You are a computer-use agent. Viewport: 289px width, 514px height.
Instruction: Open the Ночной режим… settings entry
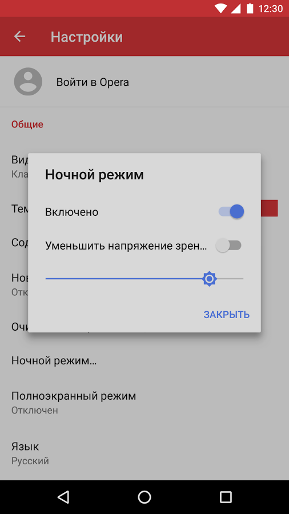(144, 361)
